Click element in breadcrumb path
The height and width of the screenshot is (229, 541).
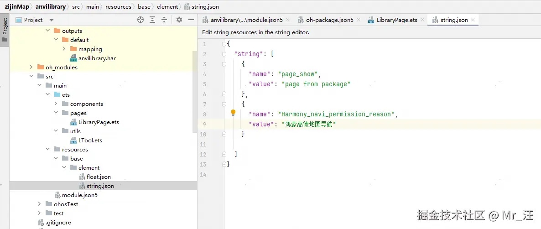click(x=167, y=6)
